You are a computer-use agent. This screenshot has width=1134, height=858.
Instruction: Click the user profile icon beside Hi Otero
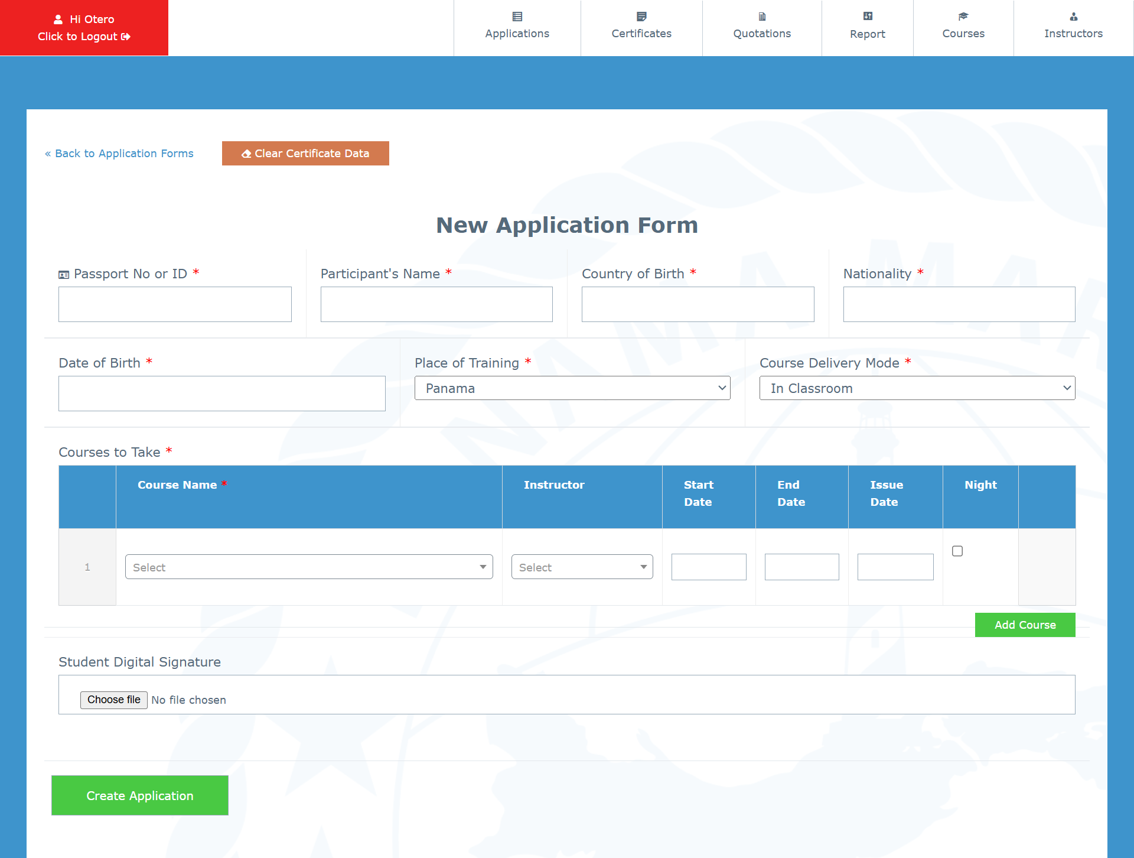[58, 19]
